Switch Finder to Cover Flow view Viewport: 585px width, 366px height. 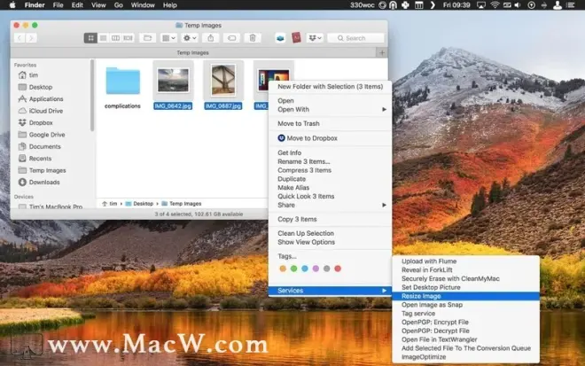(x=128, y=38)
